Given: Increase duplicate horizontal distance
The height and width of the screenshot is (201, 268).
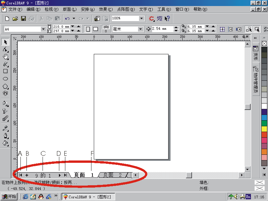Looking at the screenshot, I should (213, 26).
